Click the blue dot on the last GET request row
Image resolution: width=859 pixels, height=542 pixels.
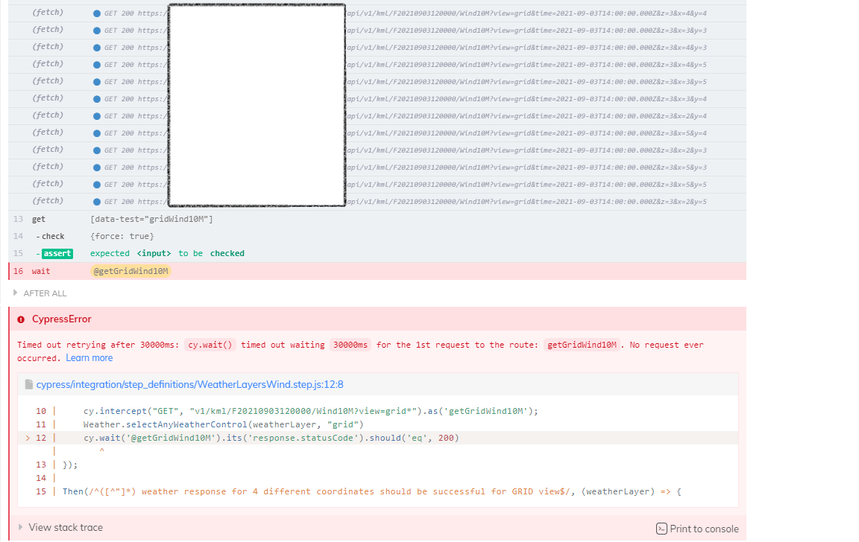pos(98,200)
